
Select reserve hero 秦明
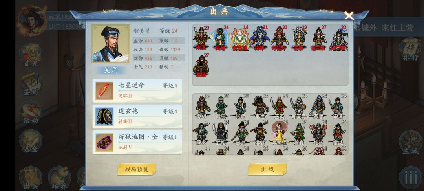201,107
